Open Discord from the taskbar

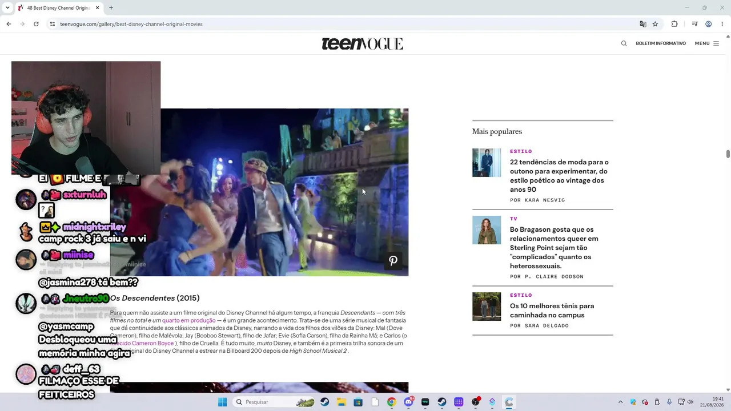[x=408, y=402]
